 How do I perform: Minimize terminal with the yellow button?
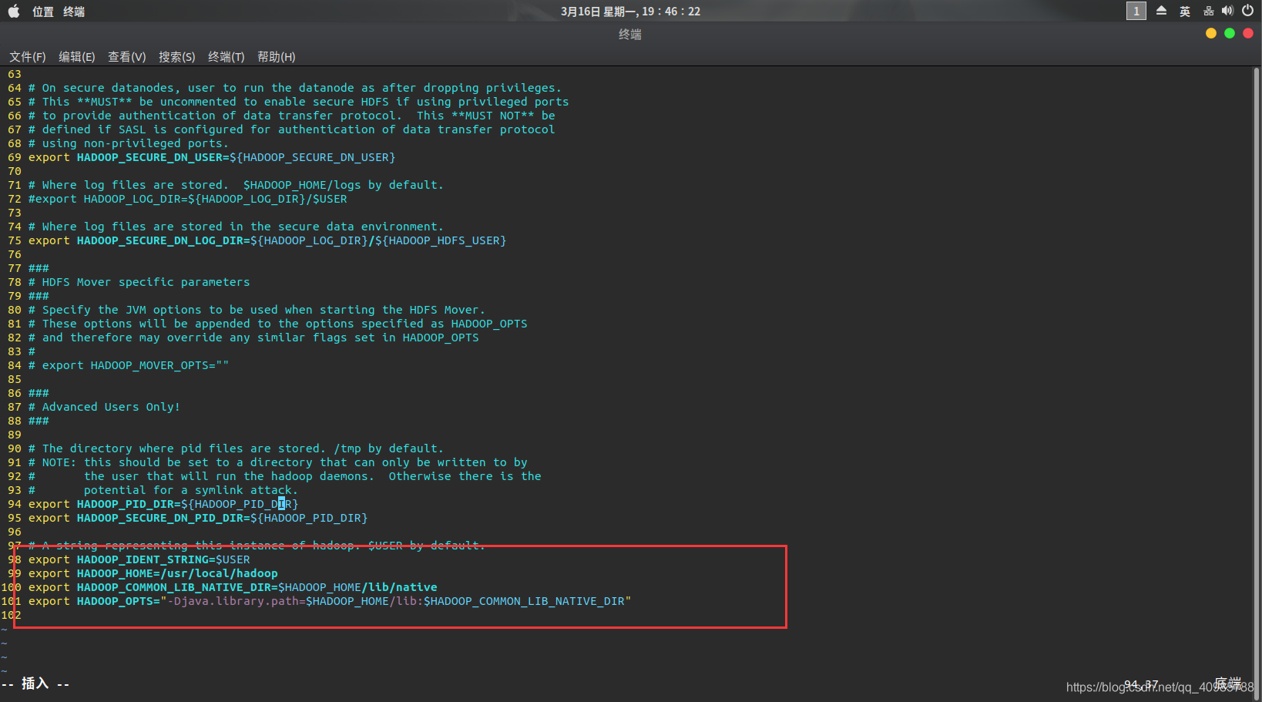(x=1211, y=33)
